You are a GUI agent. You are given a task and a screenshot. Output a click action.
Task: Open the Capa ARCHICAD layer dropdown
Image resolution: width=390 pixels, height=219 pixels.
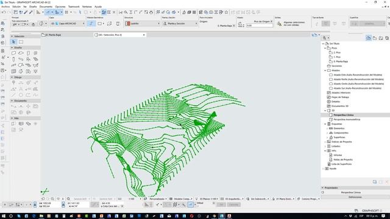[x=68, y=23]
